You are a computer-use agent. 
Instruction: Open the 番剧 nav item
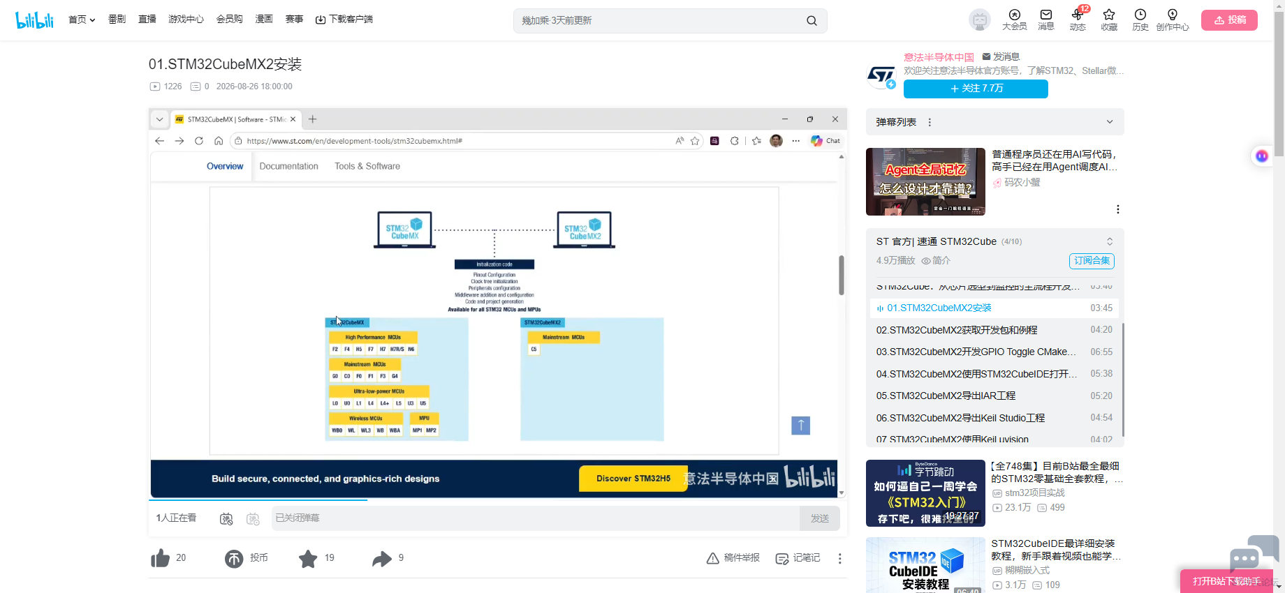117,20
